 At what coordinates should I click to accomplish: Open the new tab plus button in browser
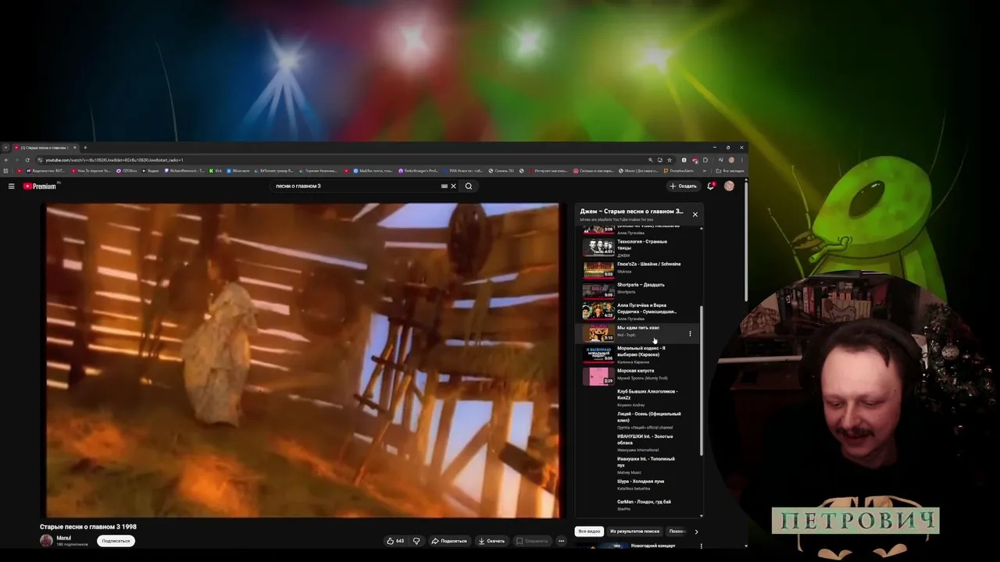click(x=85, y=148)
